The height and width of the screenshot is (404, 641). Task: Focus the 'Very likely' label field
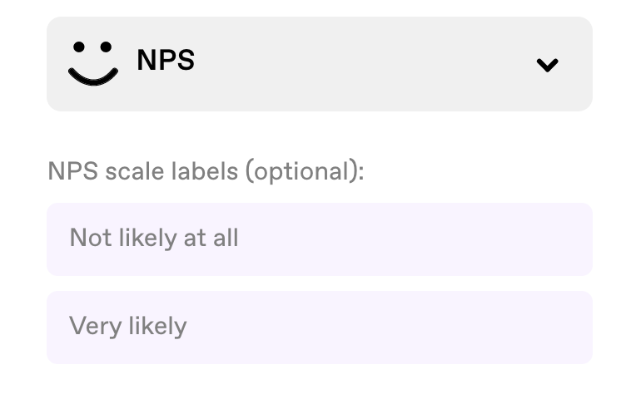[320, 328]
